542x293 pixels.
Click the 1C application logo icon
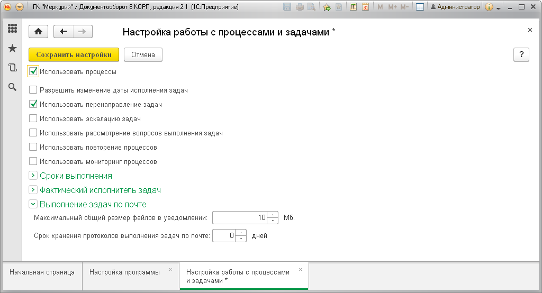point(7,7)
